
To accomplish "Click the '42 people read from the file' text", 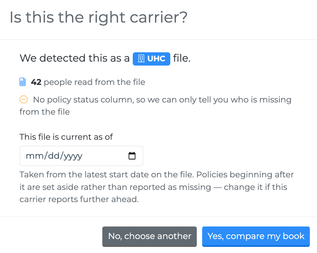I will click(88, 82).
